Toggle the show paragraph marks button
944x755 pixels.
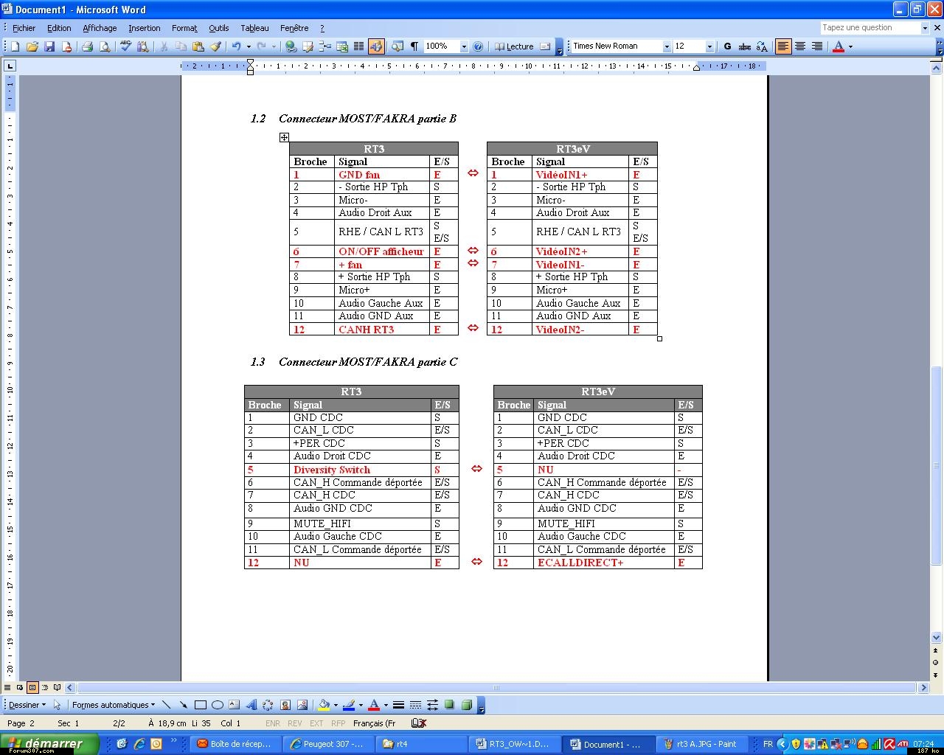coord(414,46)
